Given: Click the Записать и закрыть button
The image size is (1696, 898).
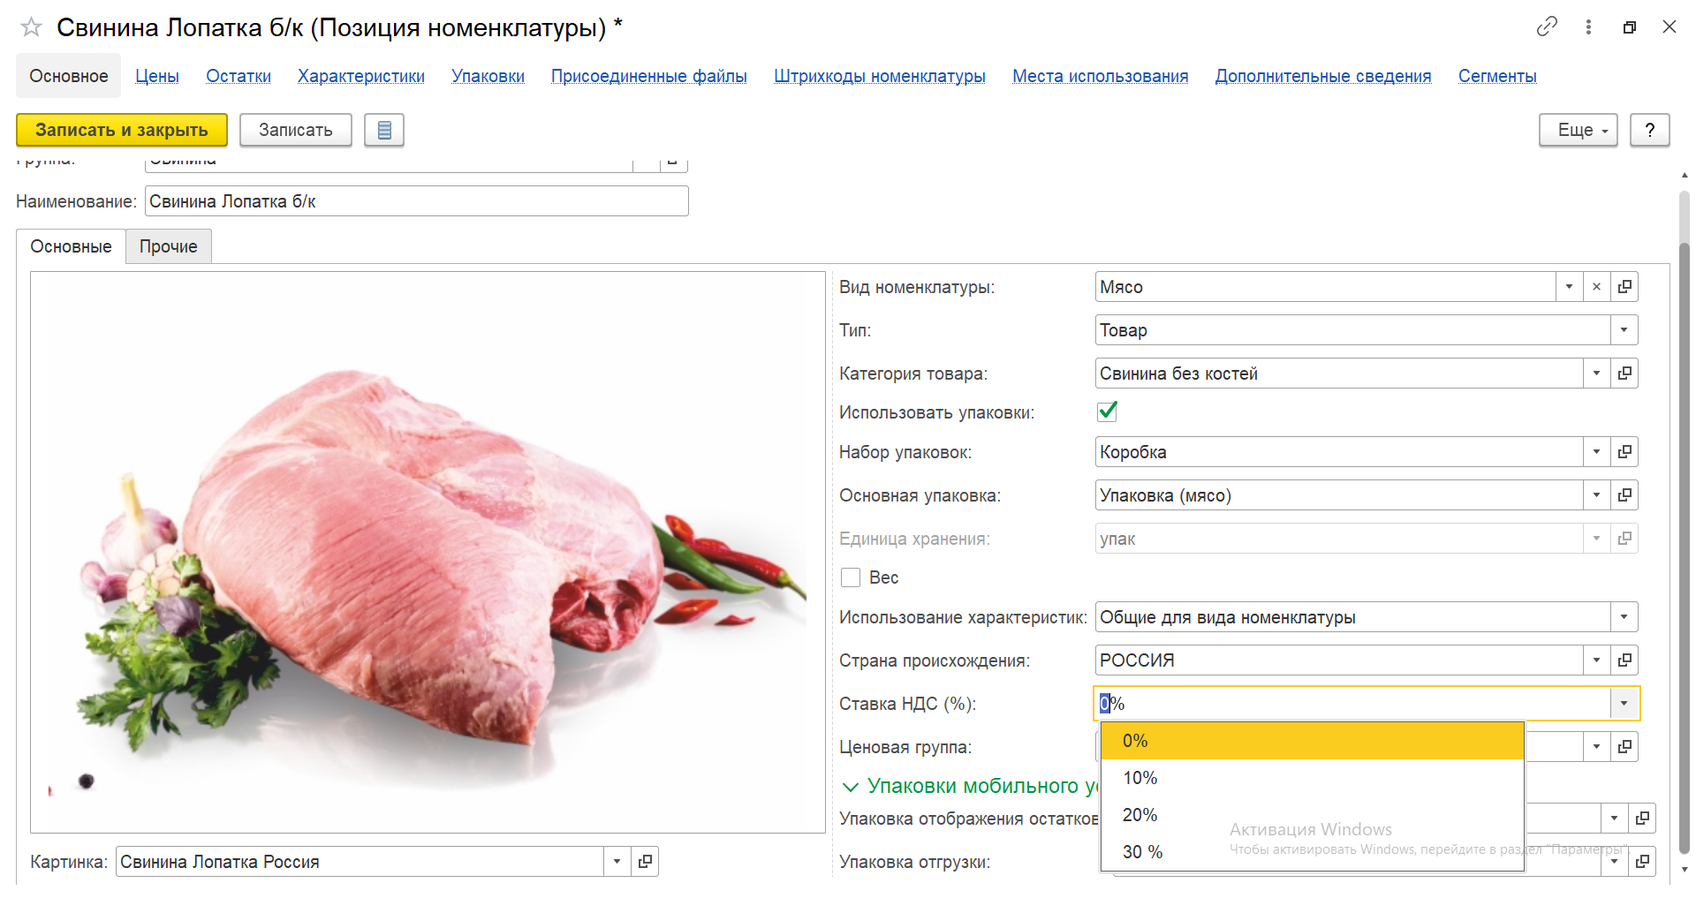Looking at the screenshot, I should (x=122, y=130).
